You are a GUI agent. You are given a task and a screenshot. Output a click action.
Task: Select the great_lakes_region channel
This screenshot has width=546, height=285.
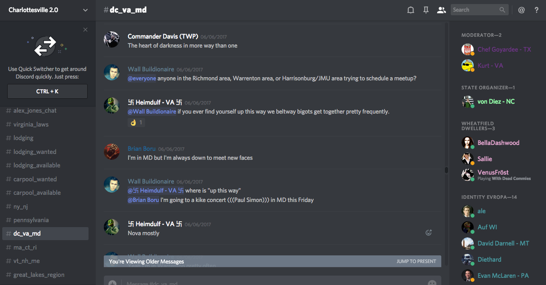[x=39, y=275]
